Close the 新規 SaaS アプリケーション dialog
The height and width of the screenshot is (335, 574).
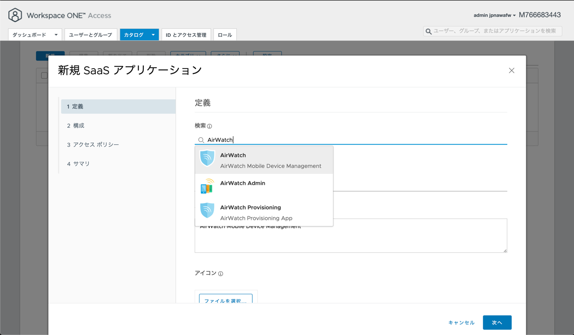512,70
